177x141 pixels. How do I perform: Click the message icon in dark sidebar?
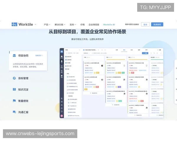(62, 76)
